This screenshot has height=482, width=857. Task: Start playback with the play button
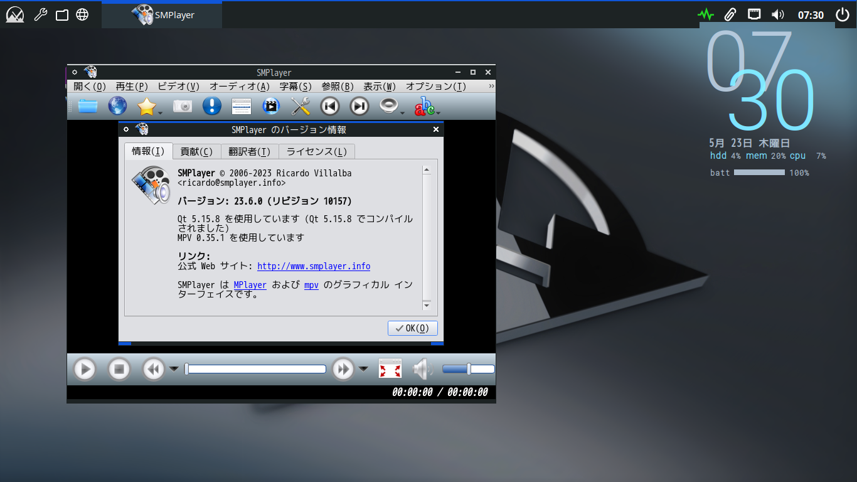85,369
